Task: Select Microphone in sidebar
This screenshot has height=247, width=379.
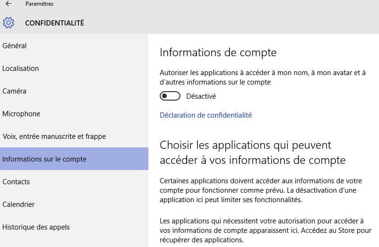Action: click(74, 114)
